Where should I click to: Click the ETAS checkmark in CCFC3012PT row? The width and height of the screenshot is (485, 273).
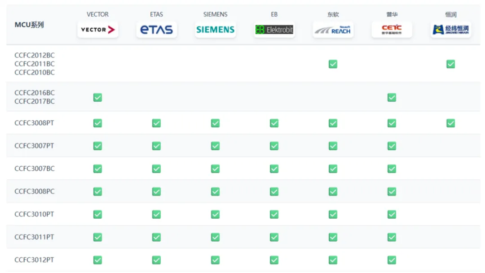(157, 260)
